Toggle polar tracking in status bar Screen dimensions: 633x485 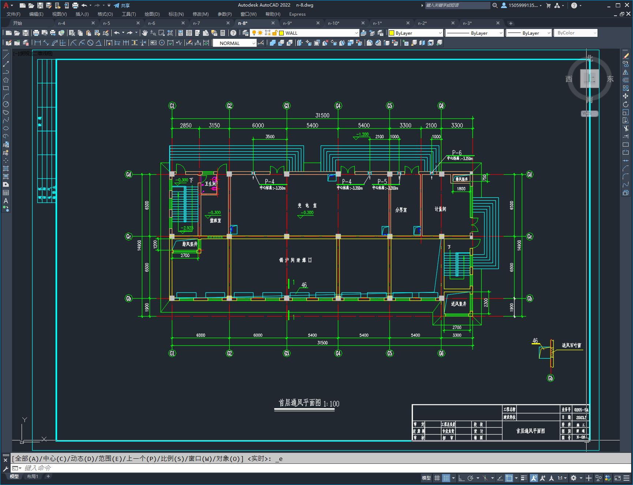(471, 478)
